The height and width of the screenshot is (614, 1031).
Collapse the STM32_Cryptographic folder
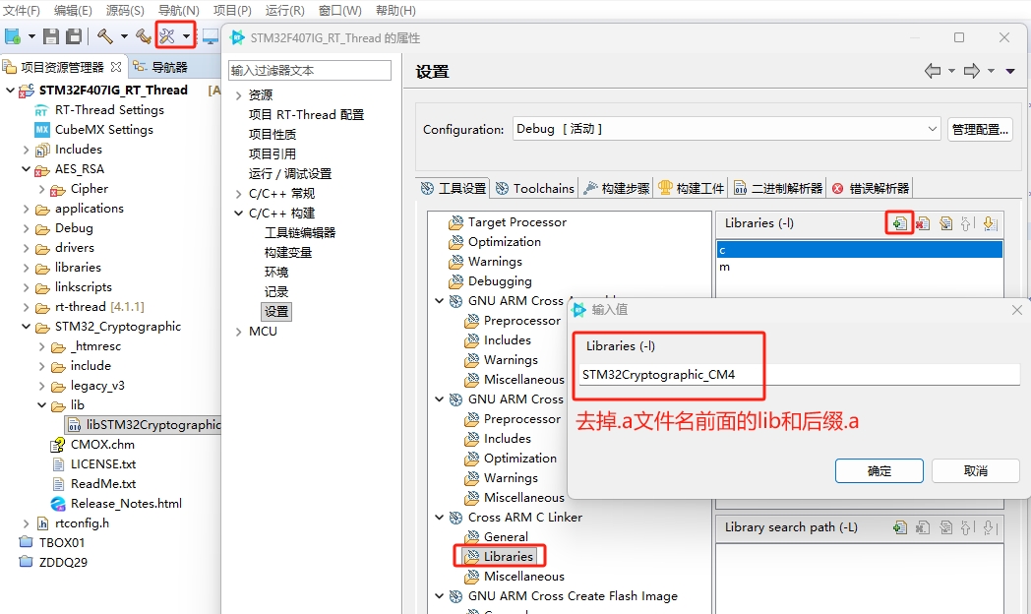27,327
